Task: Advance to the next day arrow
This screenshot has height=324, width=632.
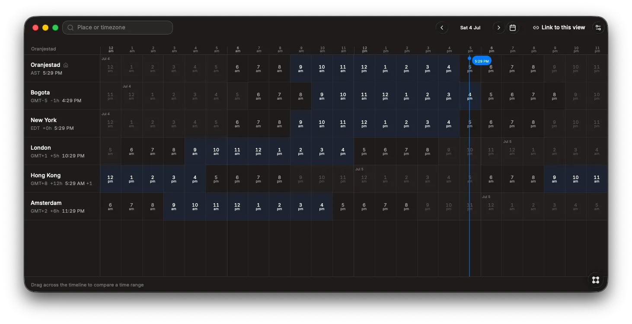Action: coord(498,28)
